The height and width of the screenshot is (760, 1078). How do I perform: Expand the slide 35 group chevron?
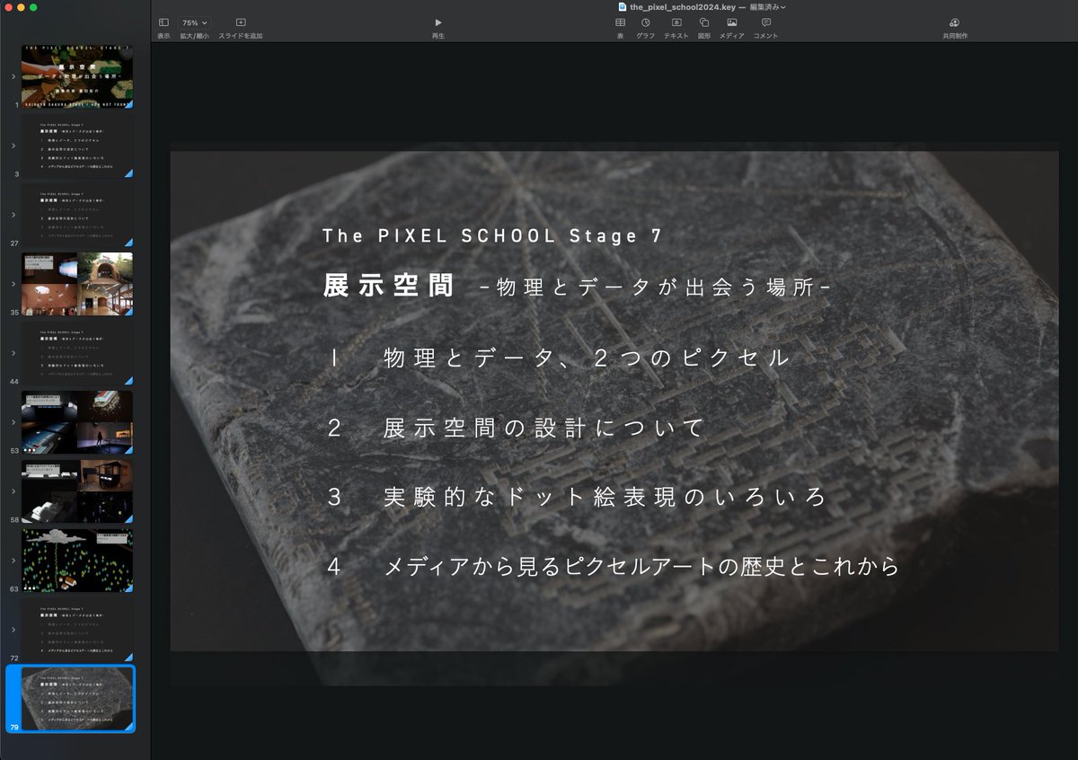tap(13, 284)
